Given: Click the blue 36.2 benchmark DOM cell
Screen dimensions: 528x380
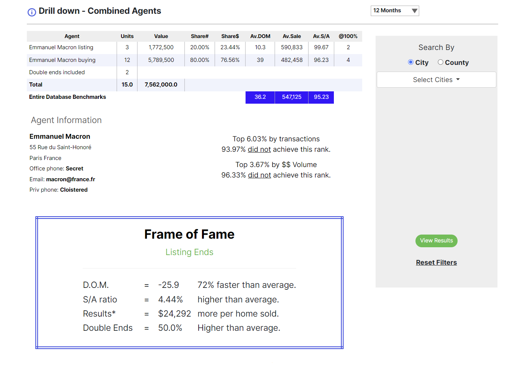Looking at the screenshot, I should click(x=260, y=97).
